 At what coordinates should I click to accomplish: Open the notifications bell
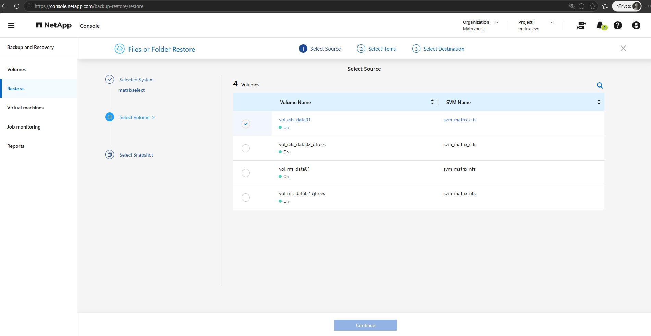600,25
